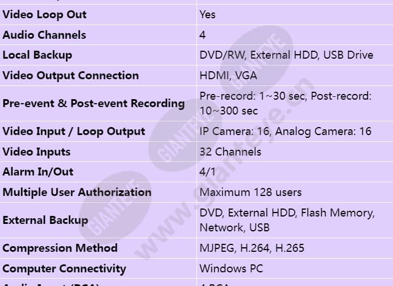Click Video Input / Loop Output label
This screenshot has height=286, width=393.
[x=73, y=132]
